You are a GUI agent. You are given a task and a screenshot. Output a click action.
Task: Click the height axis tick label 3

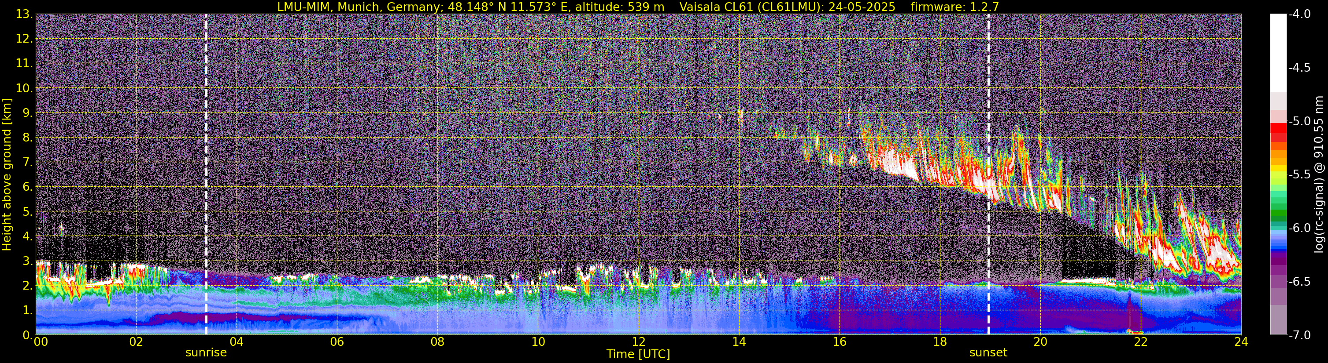click(x=27, y=261)
